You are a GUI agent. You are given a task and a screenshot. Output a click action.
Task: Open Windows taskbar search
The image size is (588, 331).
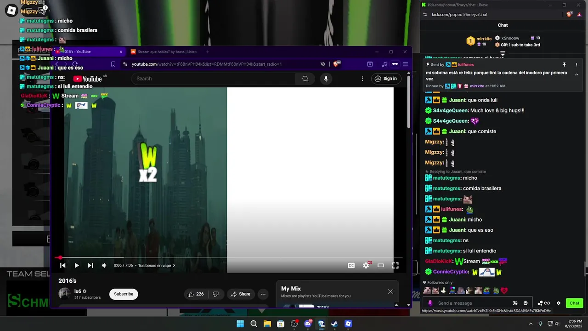tap(254, 324)
